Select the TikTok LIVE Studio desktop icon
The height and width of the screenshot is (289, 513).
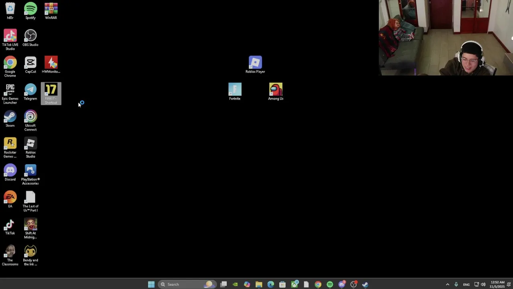click(10, 40)
